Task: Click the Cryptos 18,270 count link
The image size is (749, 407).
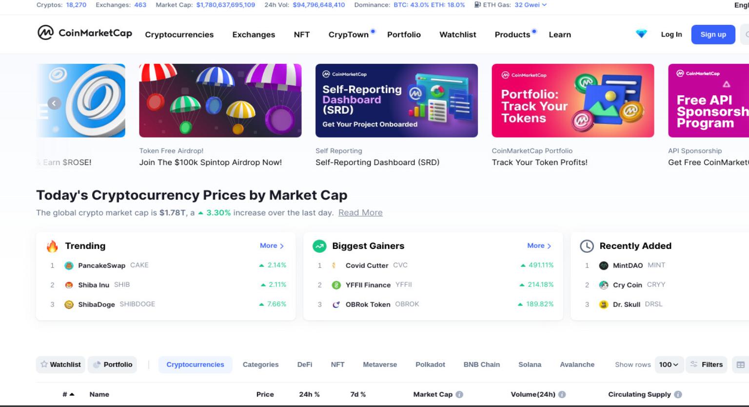Action: click(x=76, y=5)
